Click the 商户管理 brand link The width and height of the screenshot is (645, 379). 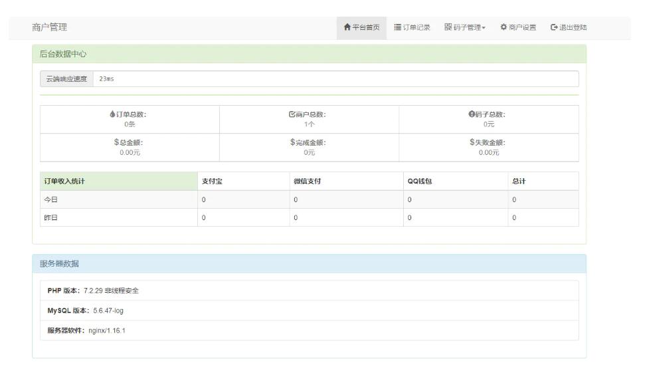pos(49,27)
